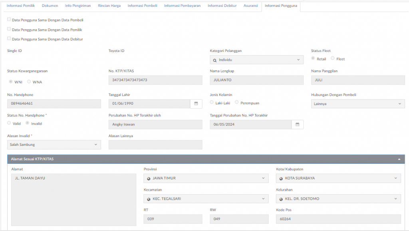Viewport: 409px width, 231px height.
Task: Click Toyota ID label
Action: [x=117, y=51]
